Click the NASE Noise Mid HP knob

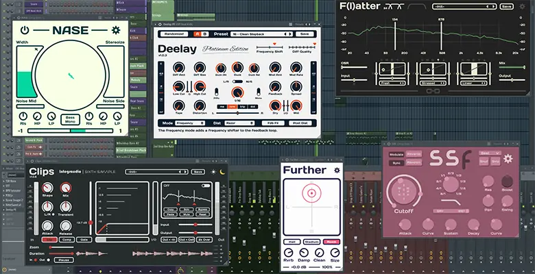[37, 116]
